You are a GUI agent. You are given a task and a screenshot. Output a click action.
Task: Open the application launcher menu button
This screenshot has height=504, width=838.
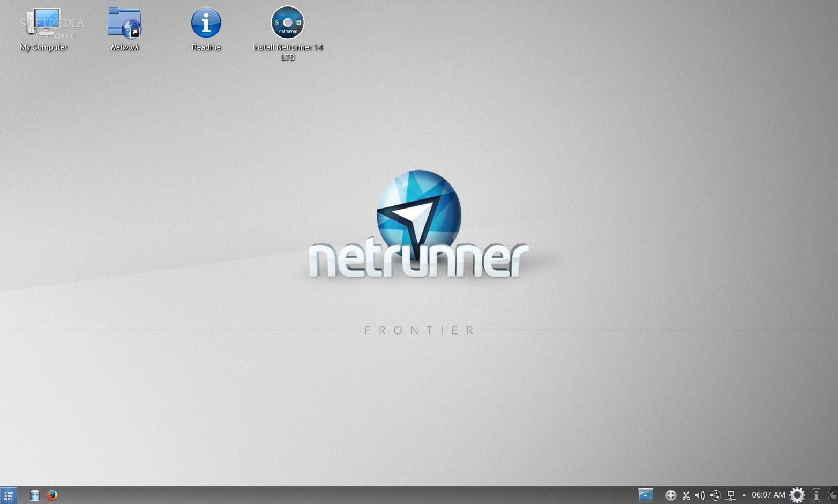coord(9,495)
